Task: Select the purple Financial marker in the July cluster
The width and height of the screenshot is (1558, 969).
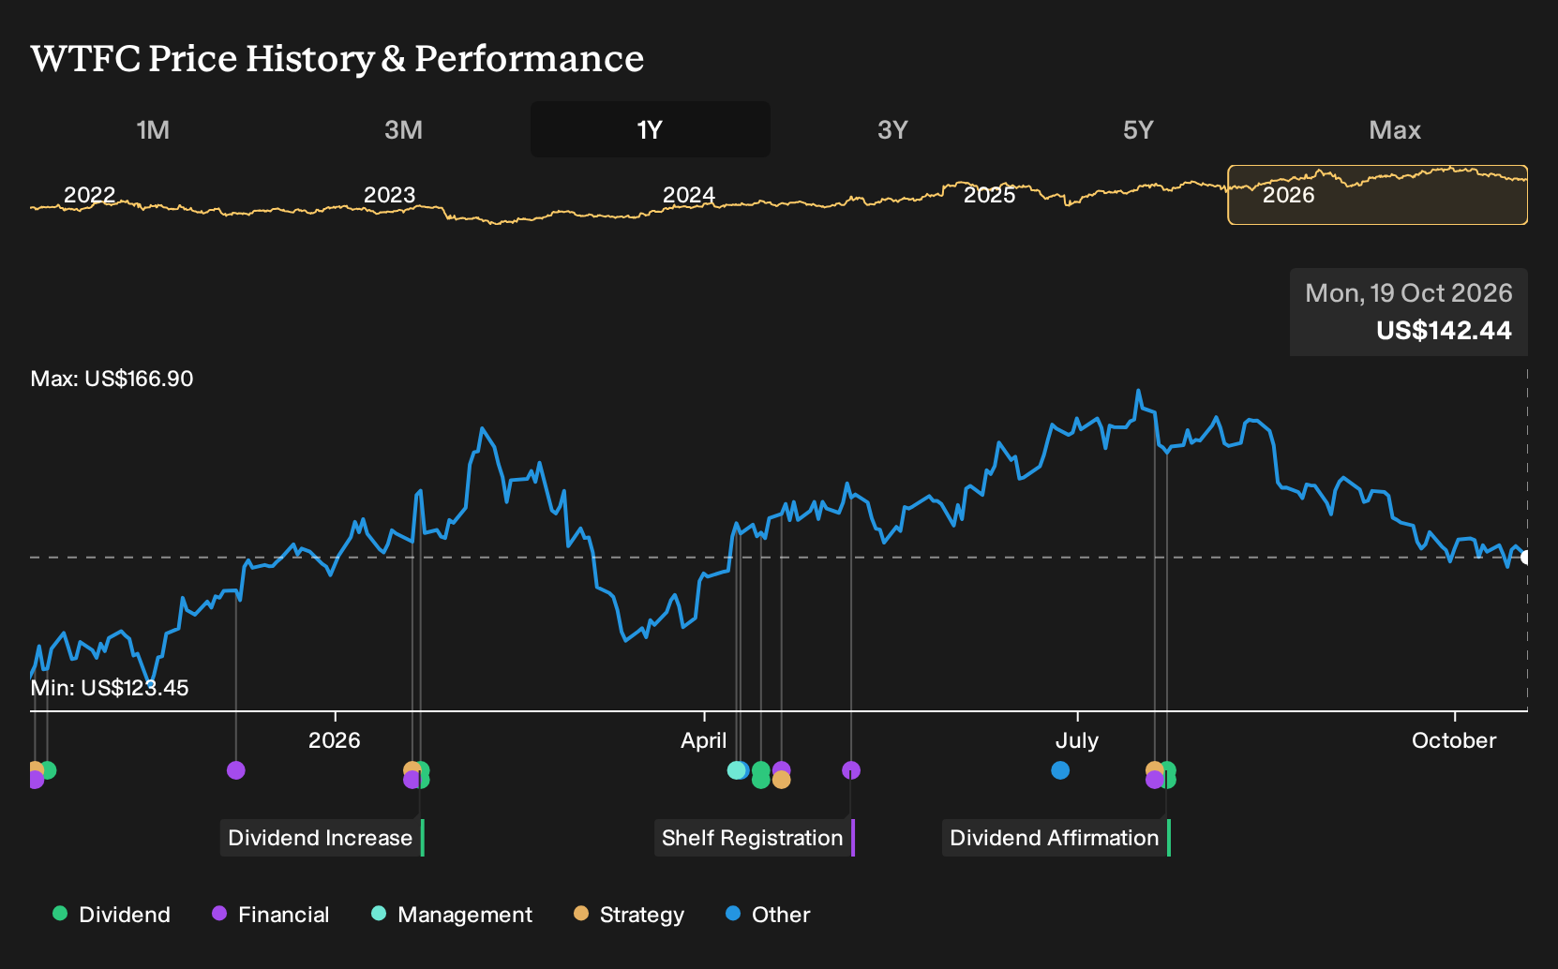Action: pos(1154,780)
